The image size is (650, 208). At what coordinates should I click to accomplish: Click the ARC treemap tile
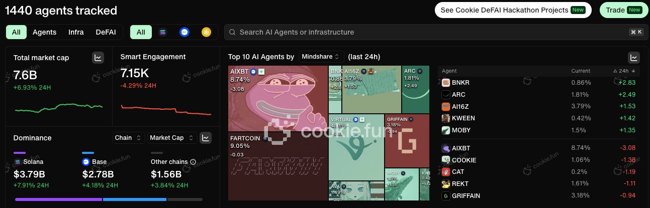tap(415, 89)
